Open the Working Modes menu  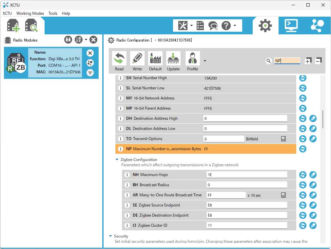click(x=30, y=13)
